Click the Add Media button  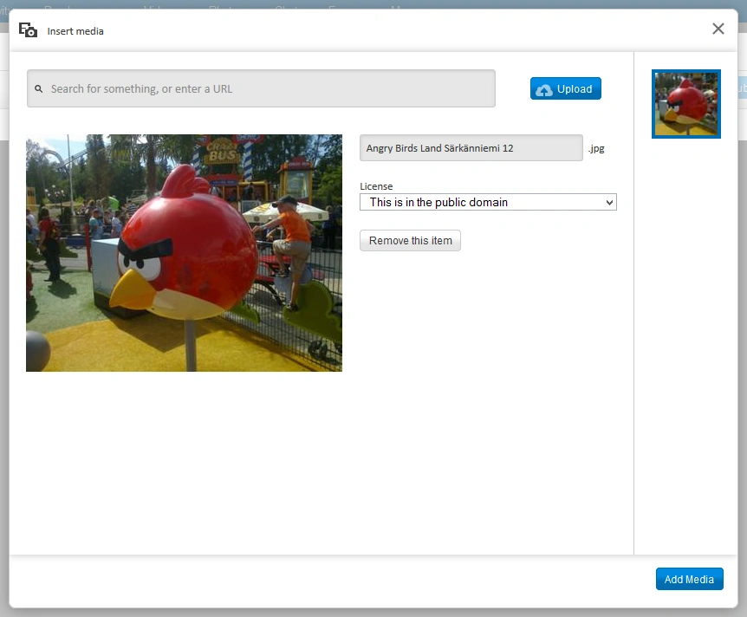tap(689, 579)
